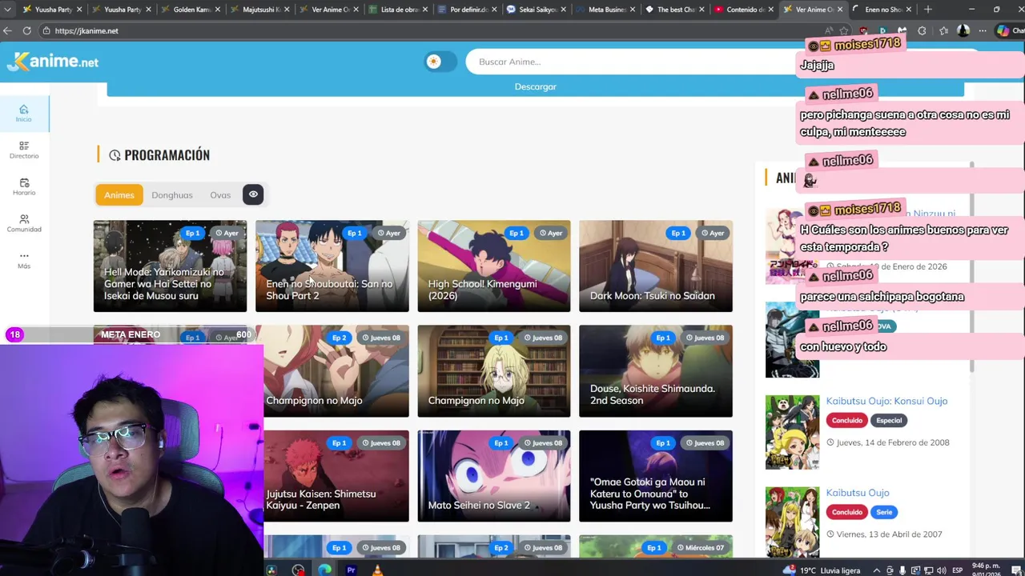Click the 19°C Lluvia ligera weather widget
Viewport: 1025px width, 576px height.
[x=821, y=570]
